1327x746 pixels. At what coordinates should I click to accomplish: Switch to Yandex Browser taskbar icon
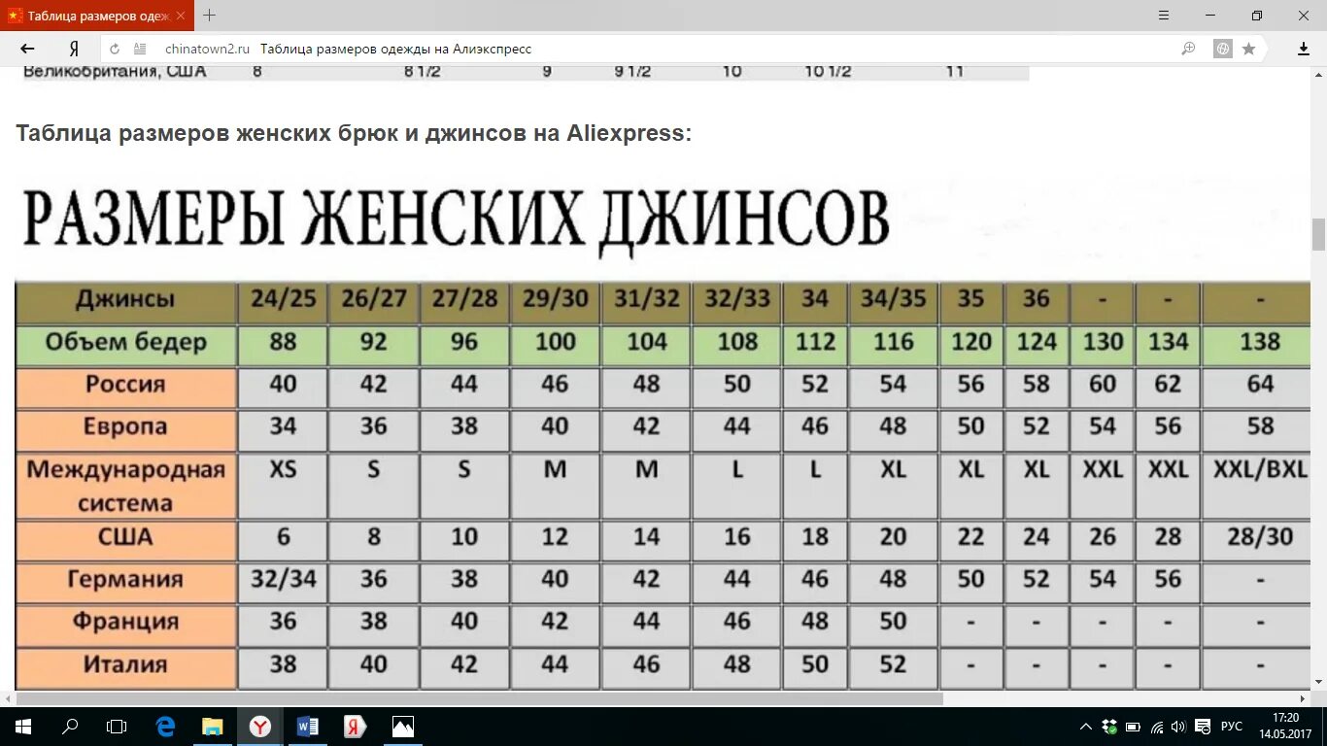coord(260,727)
